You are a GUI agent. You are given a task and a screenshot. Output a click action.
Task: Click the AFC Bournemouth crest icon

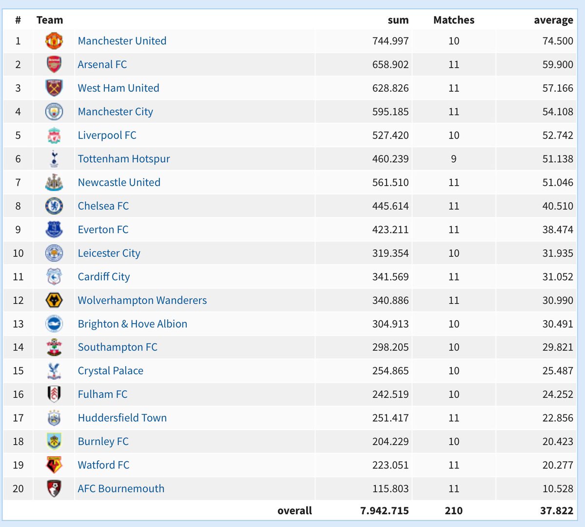54,488
